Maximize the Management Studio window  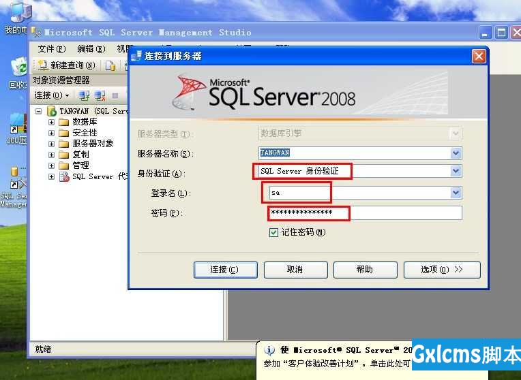[501, 33]
